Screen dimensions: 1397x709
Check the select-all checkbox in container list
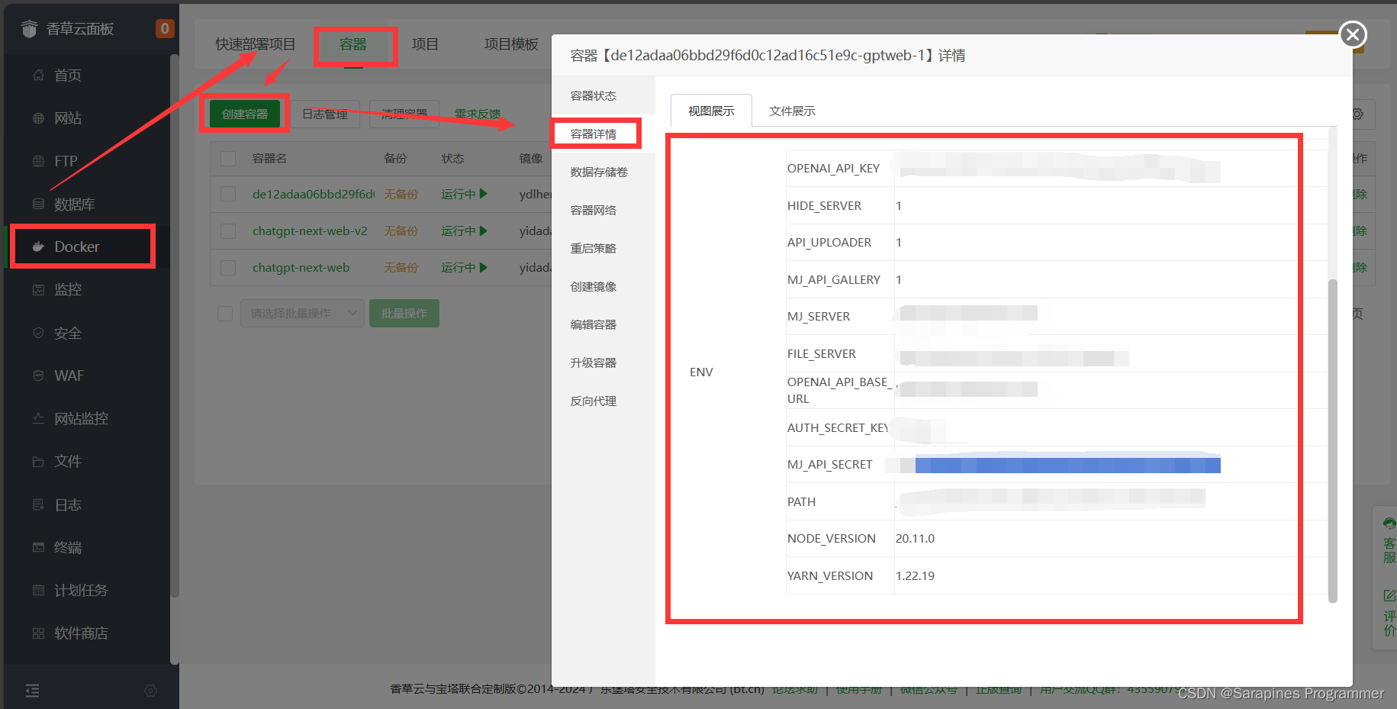tap(227, 158)
